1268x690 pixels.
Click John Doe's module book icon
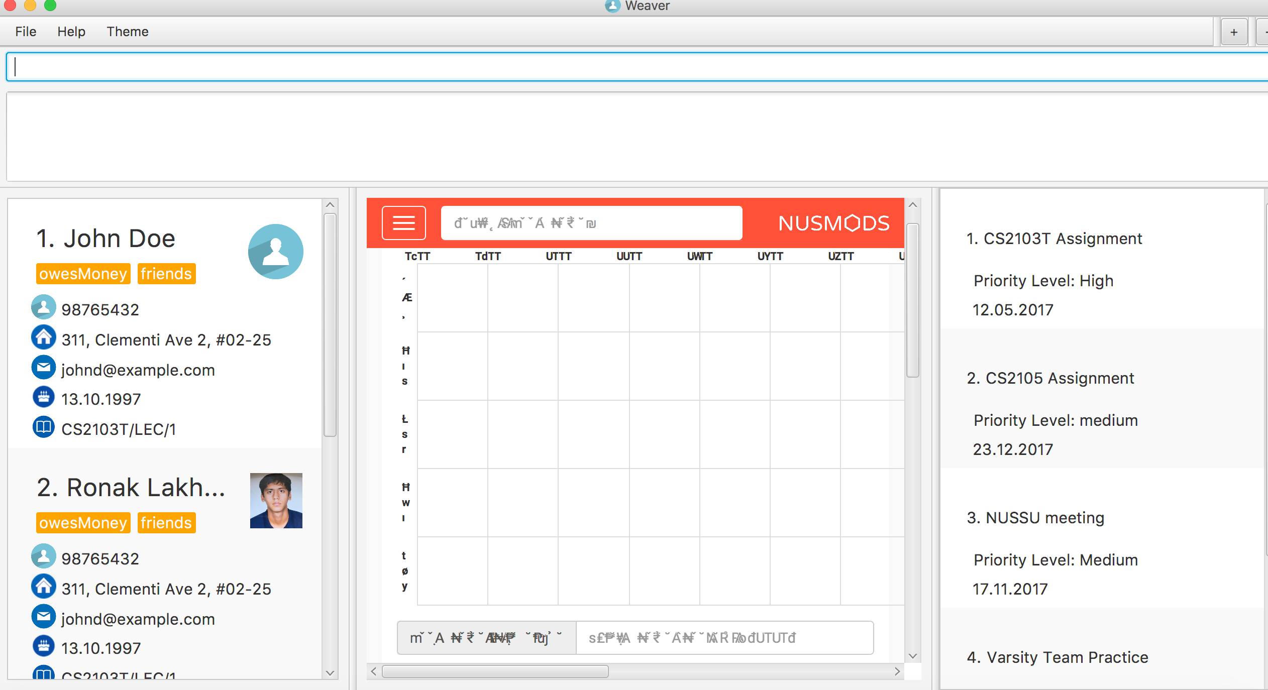click(44, 427)
